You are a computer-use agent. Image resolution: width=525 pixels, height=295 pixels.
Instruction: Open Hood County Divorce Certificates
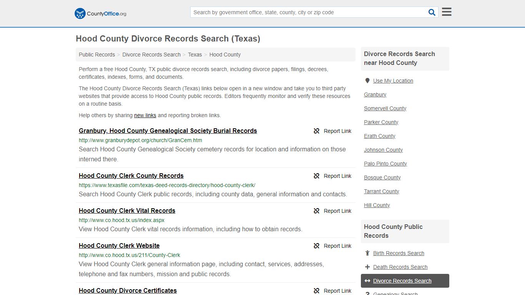128,290
